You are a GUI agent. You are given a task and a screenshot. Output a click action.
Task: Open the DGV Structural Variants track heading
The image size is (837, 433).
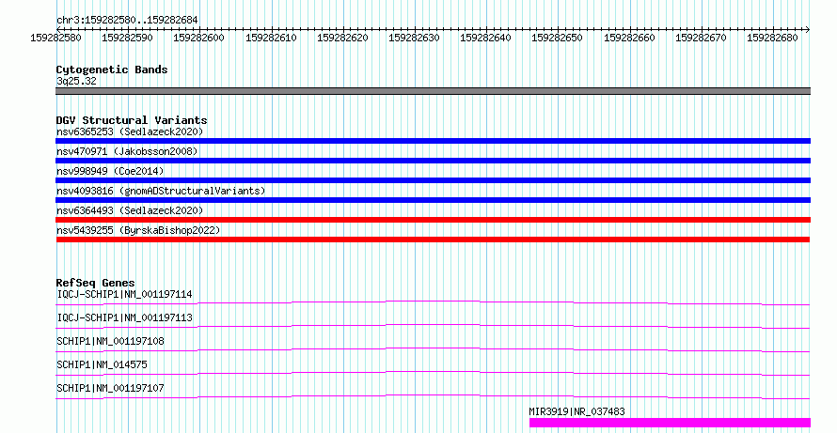pos(132,120)
